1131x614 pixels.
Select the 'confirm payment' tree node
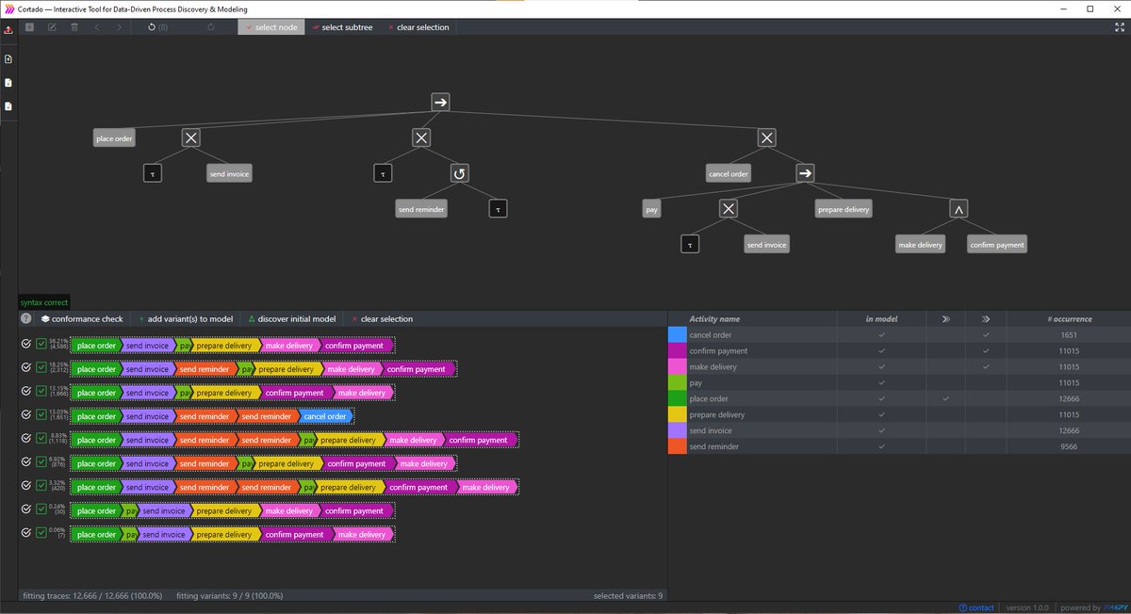997,245
